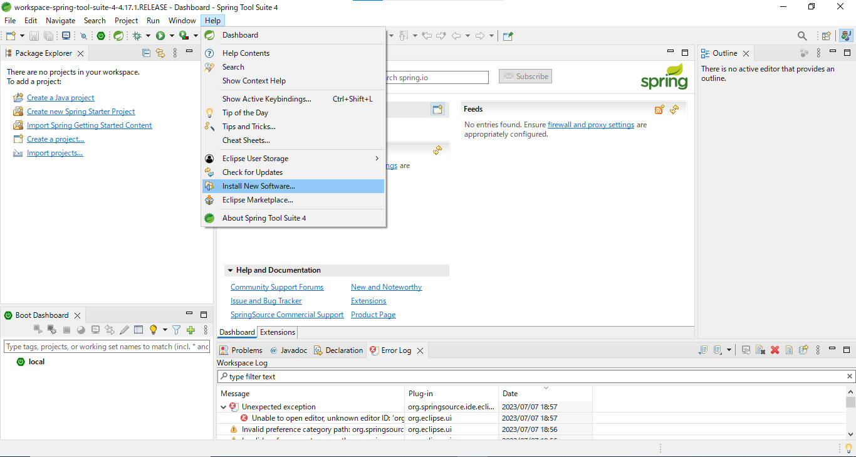Screen dimensions: 856x457
Task: Expand the Debug dropdown arrow
Action: [x=148, y=36]
